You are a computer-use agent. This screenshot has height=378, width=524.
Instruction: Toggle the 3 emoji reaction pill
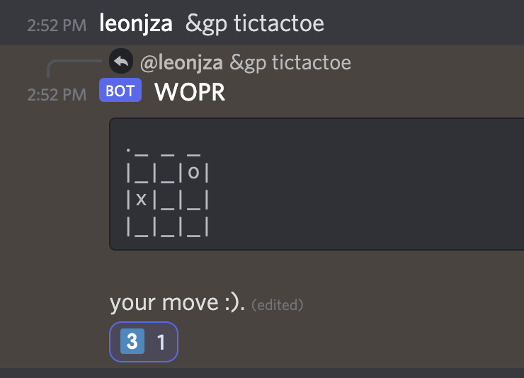[x=144, y=343]
